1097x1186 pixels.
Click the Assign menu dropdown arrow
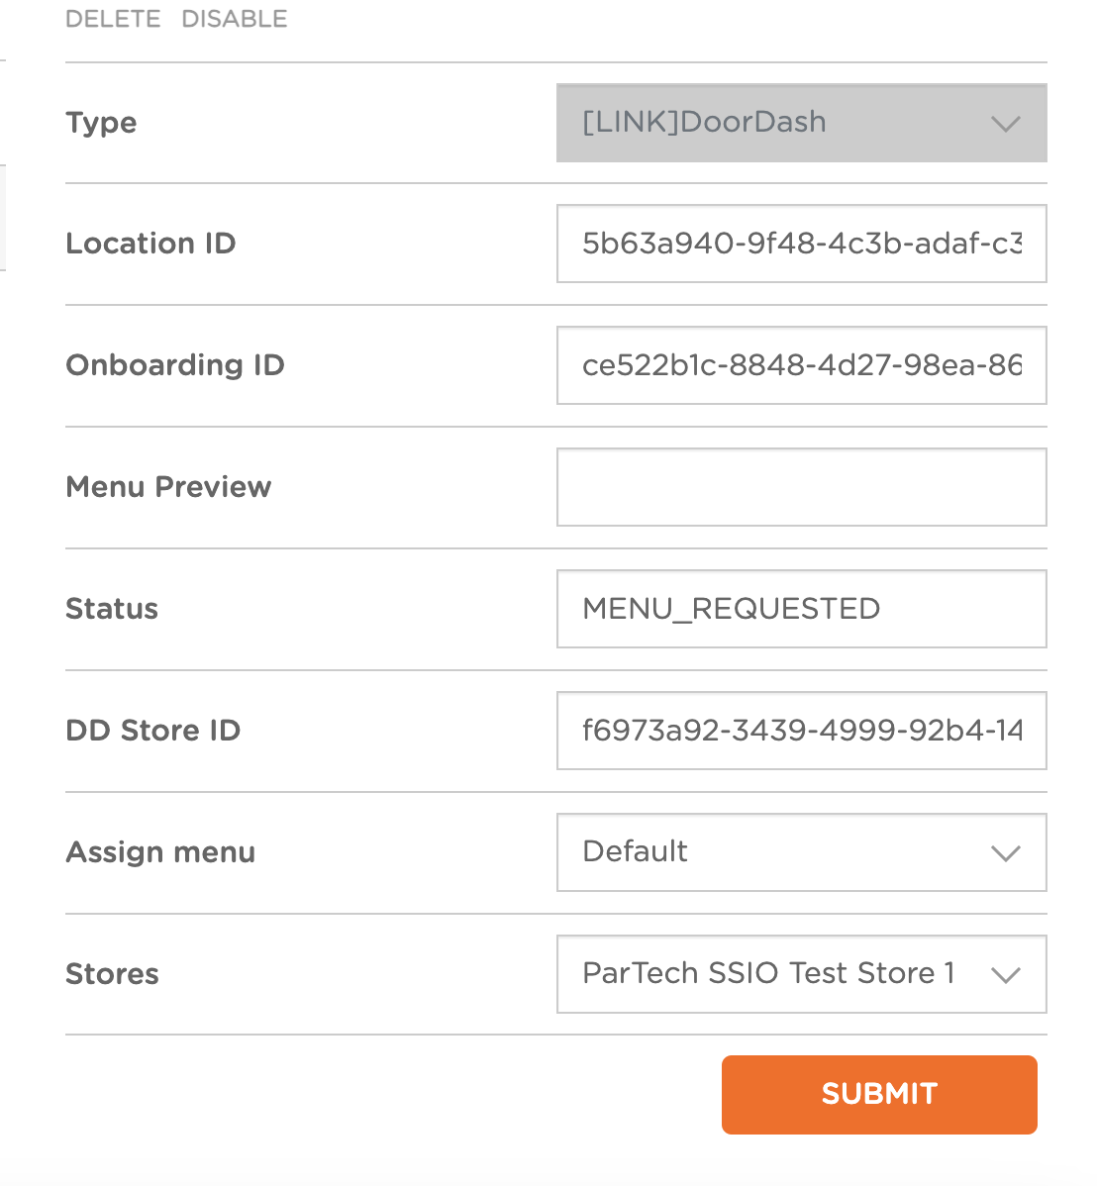pos(1006,852)
